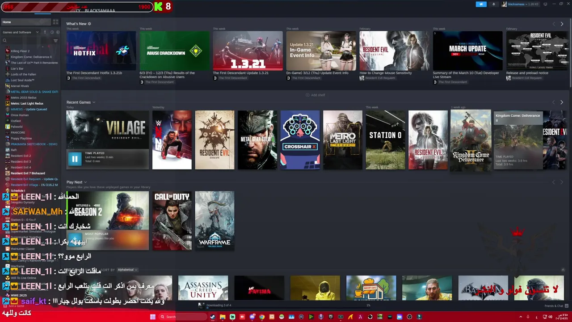
Task: Pause Resident Evil Village download
Action: pos(75,159)
